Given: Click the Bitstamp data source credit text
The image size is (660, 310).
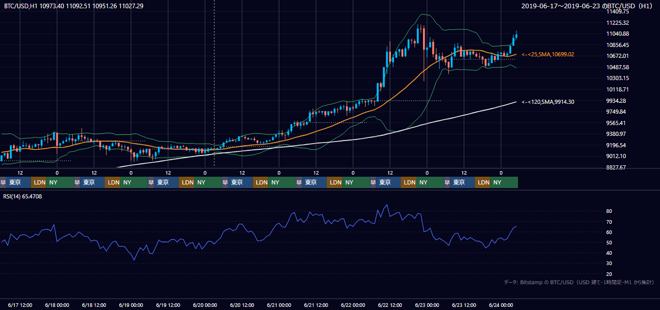Looking at the screenshot, I should tap(579, 282).
